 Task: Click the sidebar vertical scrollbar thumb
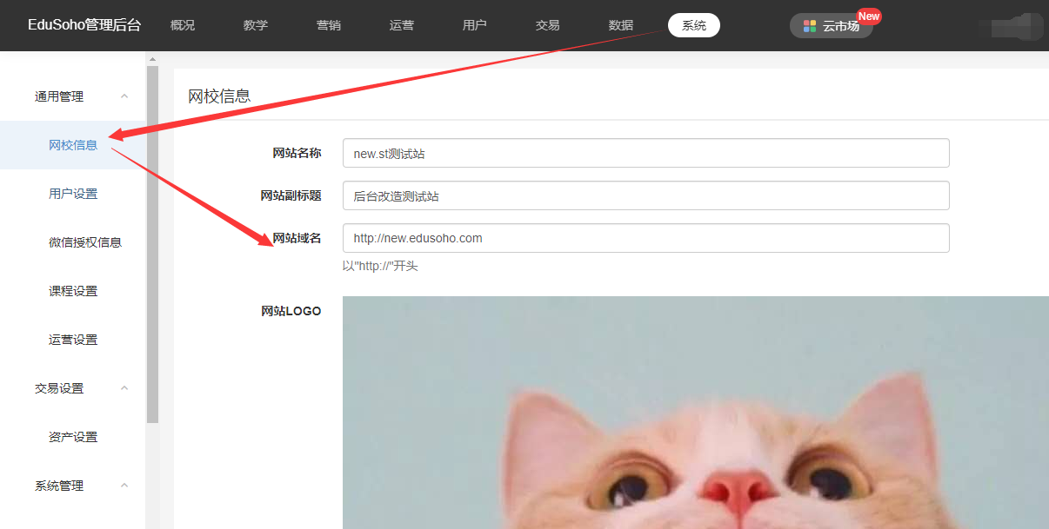(x=152, y=244)
